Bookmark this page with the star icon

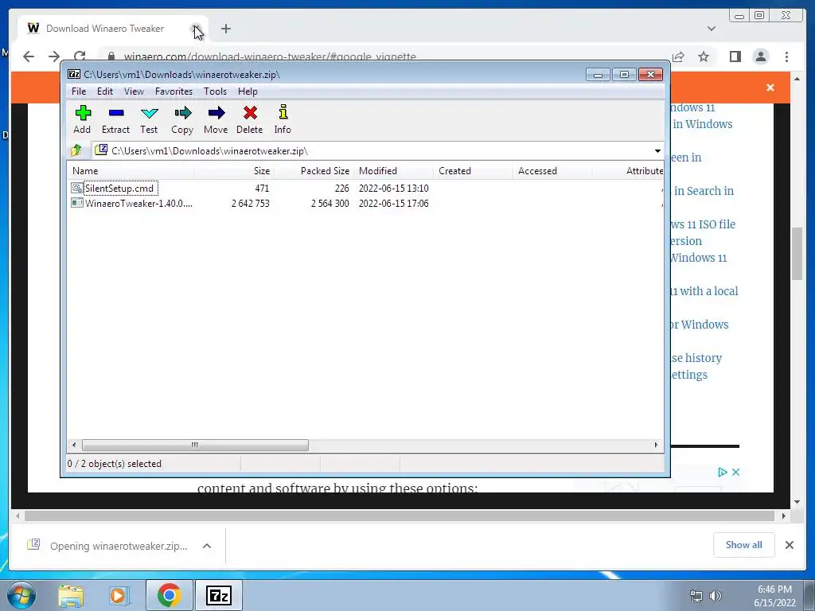pos(704,56)
